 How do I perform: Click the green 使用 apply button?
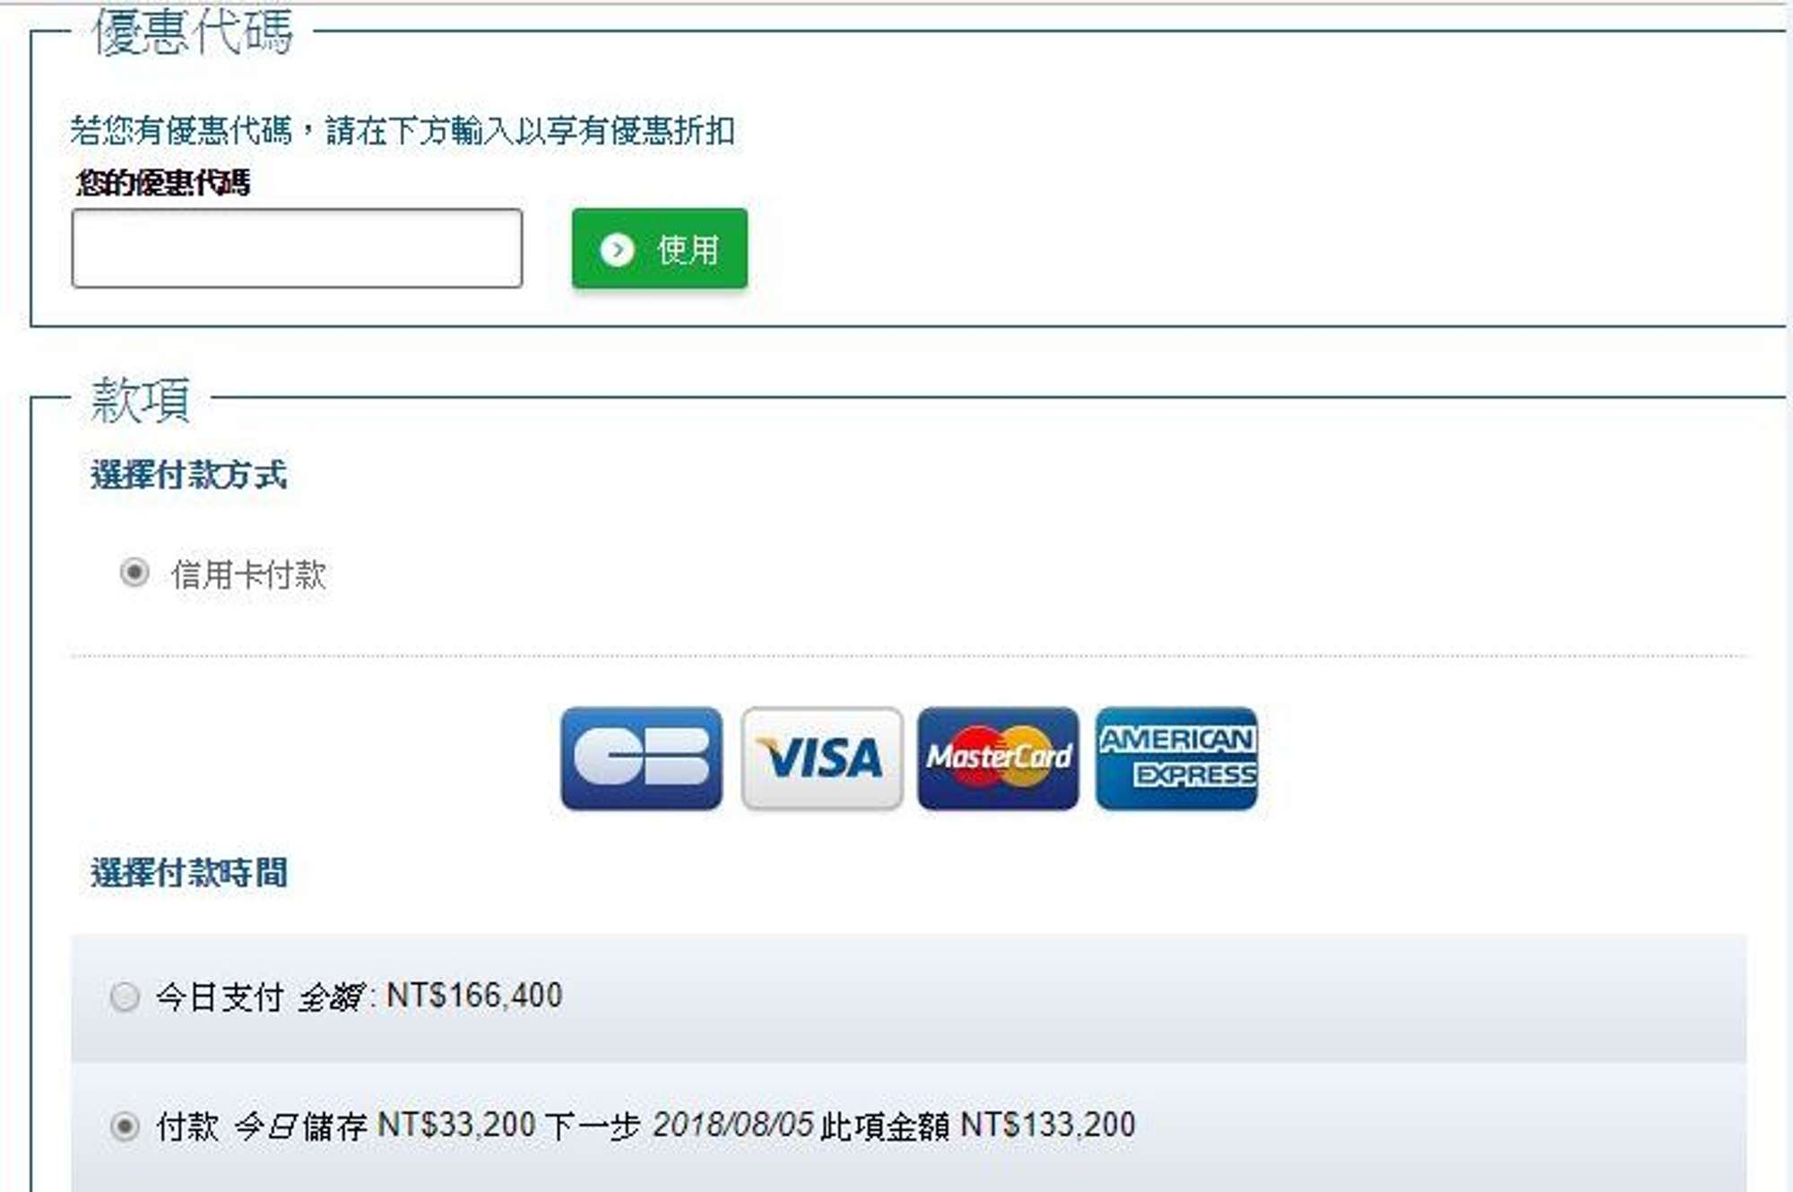point(659,248)
